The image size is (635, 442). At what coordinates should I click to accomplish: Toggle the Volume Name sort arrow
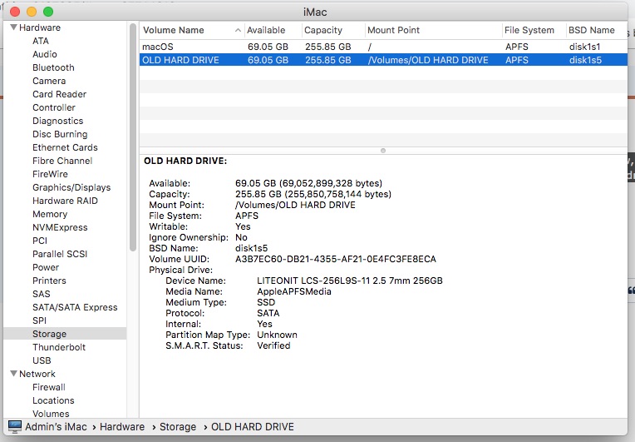[238, 31]
